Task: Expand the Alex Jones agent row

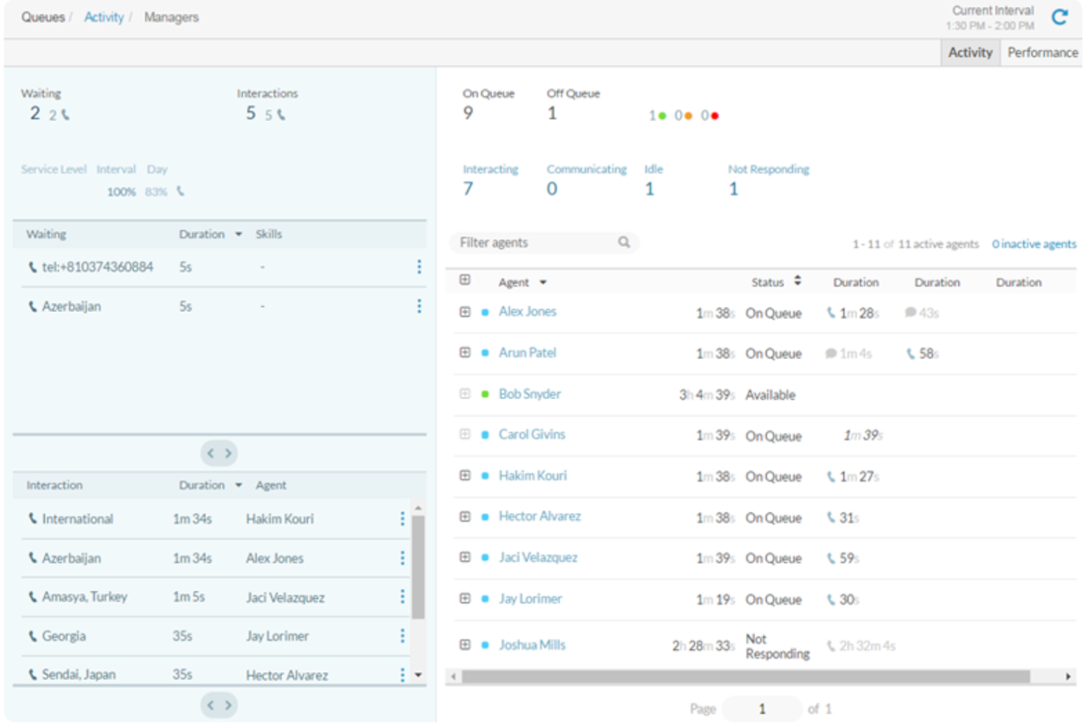Action: (465, 311)
